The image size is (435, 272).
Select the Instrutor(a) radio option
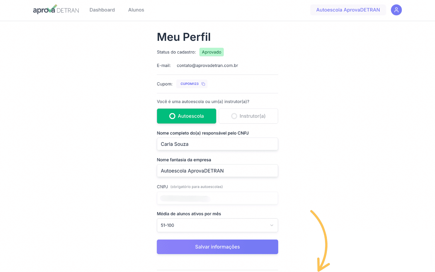click(248, 116)
